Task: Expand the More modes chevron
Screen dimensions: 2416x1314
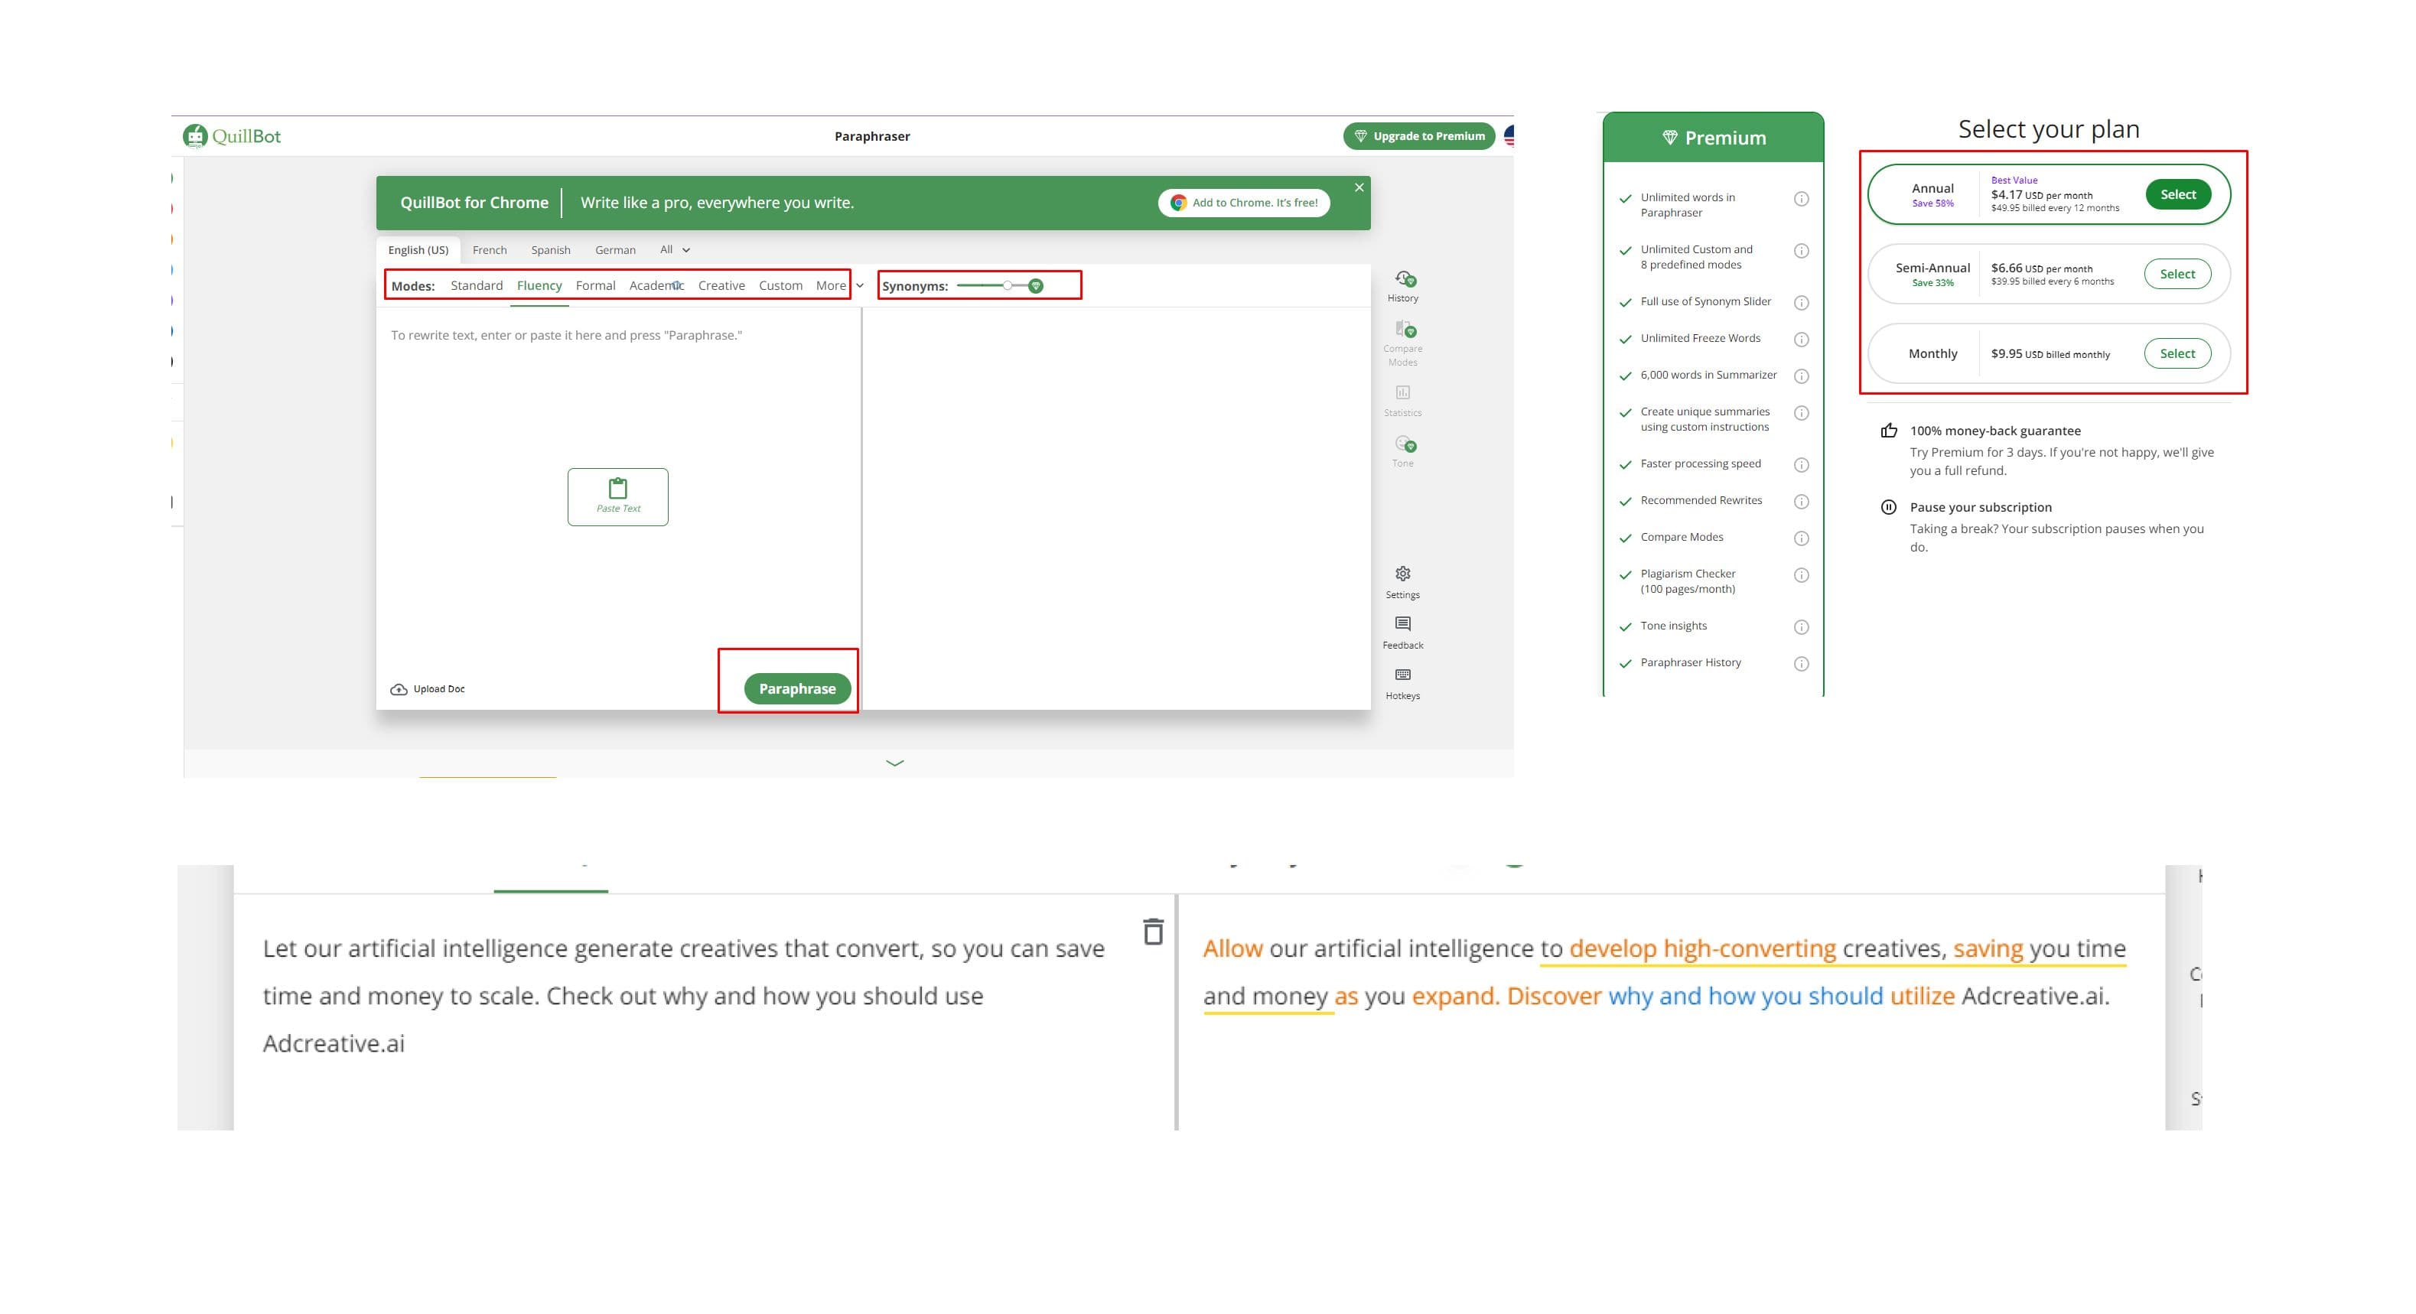Action: [x=859, y=286]
